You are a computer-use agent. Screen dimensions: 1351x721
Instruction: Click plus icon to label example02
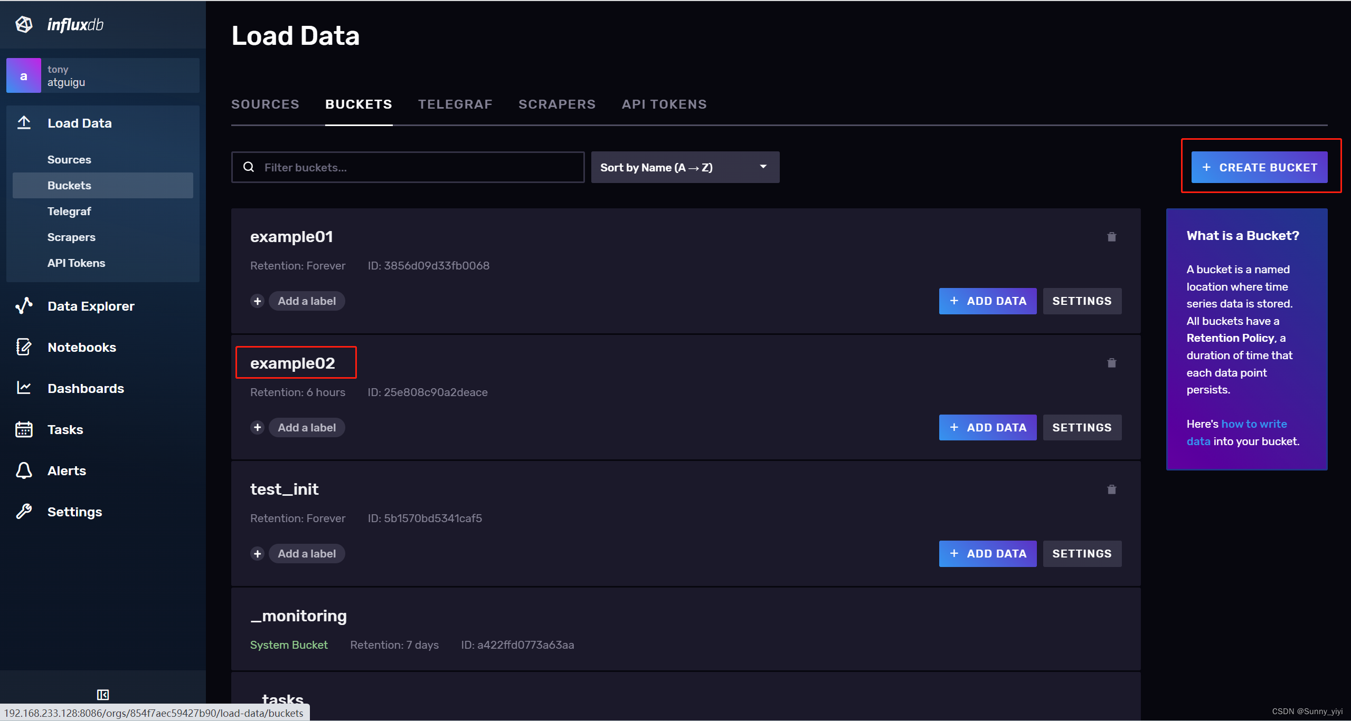(258, 428)
